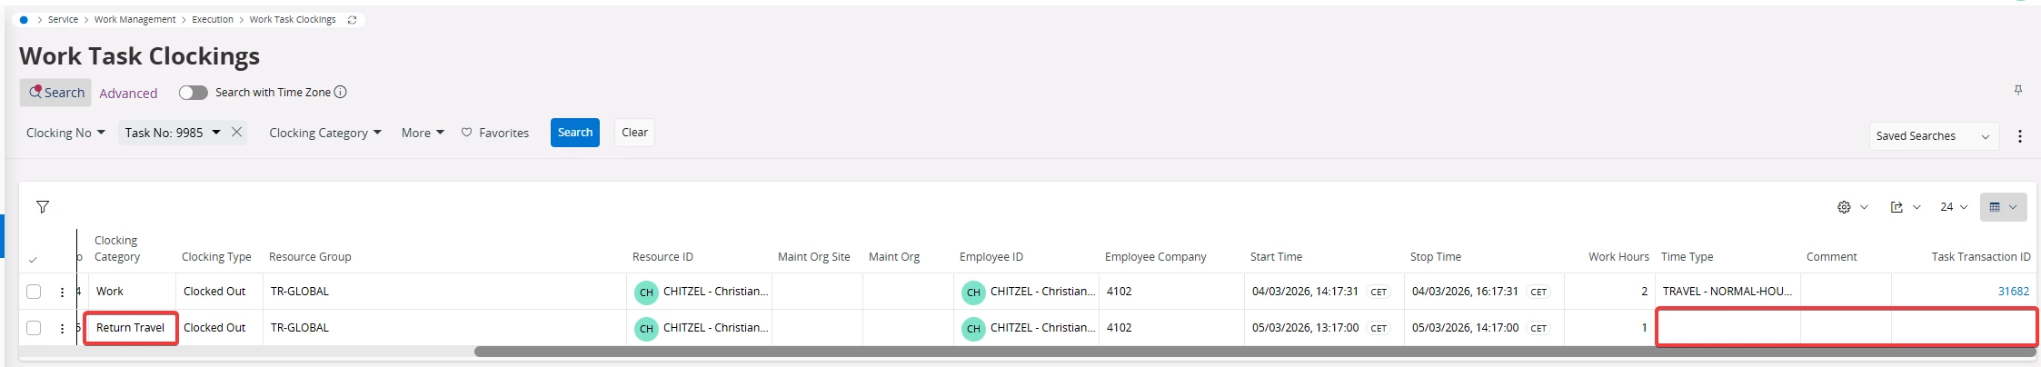The width and height of the screenshot is (2041, 367).
Task: Click the table view layout icon
Action: (1995, 207)
